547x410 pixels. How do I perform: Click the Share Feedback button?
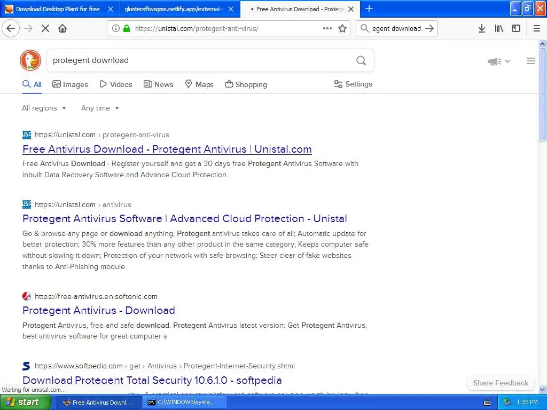pos(501,383)
